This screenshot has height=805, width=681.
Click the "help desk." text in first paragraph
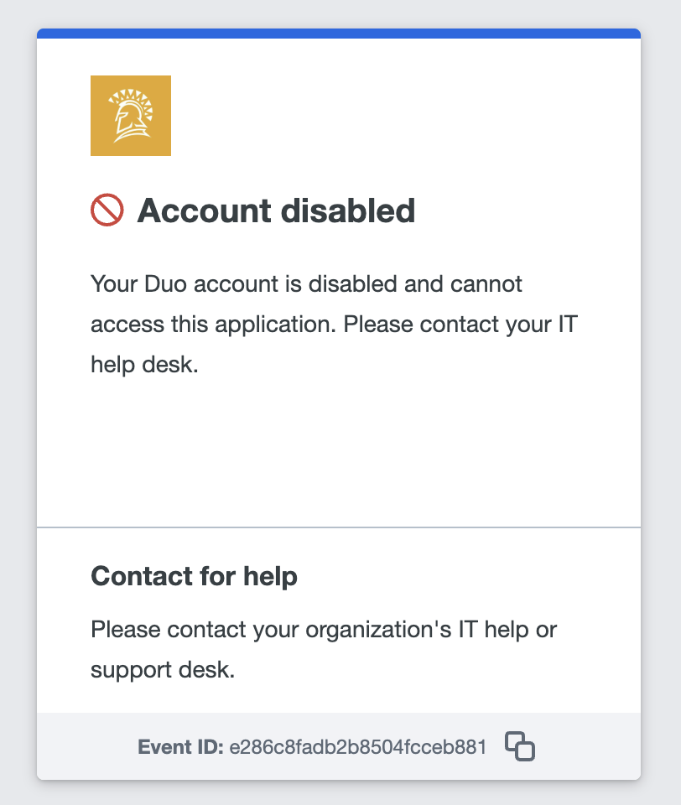(x=144, y=366)
